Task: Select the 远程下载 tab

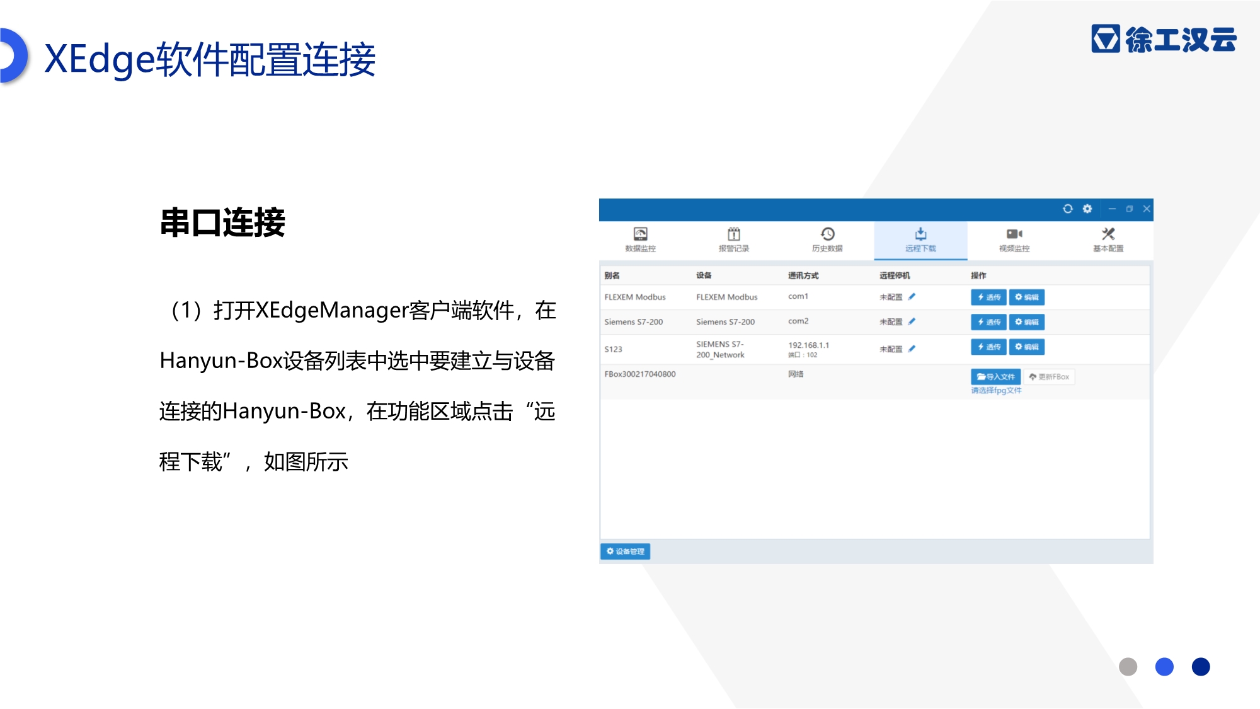Action: coord(920,240)
